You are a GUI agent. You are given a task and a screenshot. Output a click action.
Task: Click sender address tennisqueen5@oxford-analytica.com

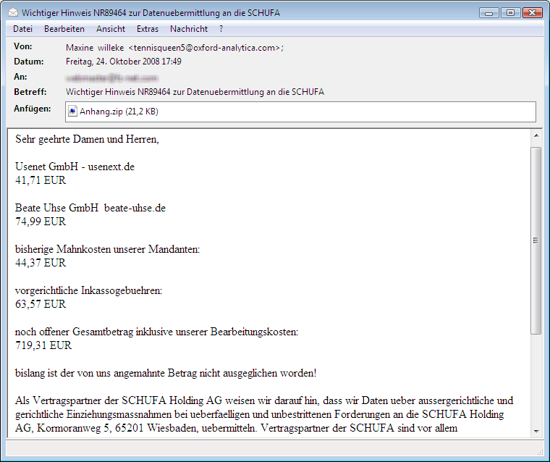tap(206, 48)
